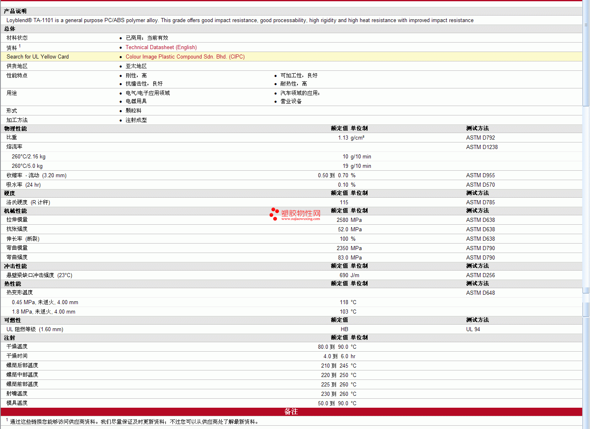Click the '亚太地区' availability value

[x=136, y=66]
